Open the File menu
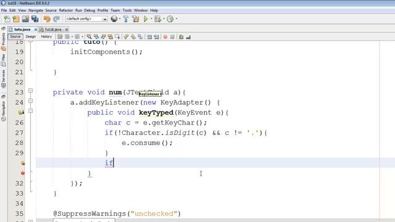The height and width of the screenshot is (222, 395). 4,10
